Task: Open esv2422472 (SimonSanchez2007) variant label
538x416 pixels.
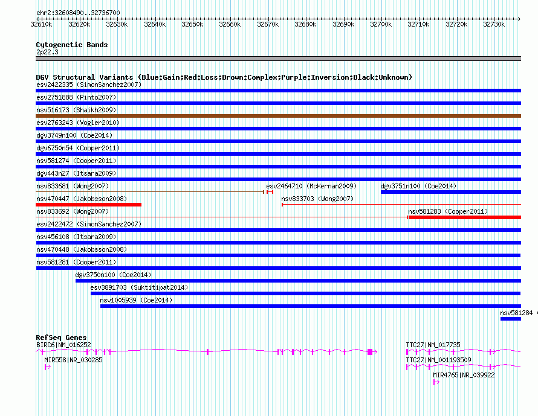Action: tap(89, 224)
